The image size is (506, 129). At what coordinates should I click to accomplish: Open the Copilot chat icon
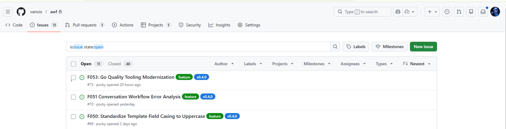(398, 12)
